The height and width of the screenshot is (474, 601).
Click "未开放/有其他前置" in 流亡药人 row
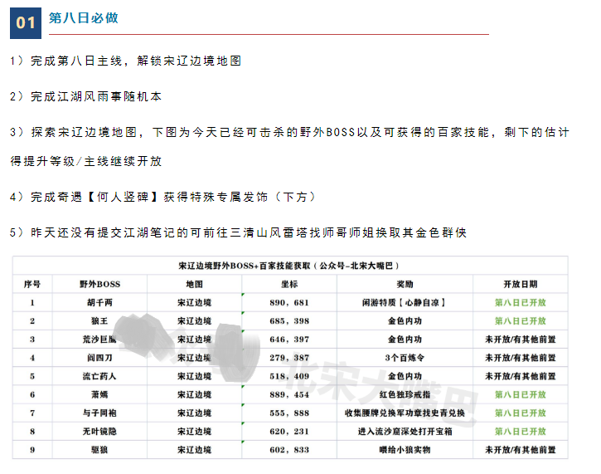(520, 376)
